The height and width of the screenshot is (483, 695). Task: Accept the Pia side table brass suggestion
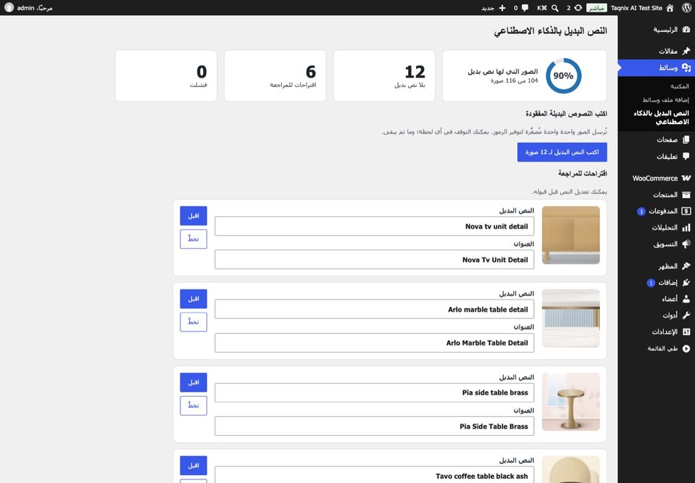(193, 382)
